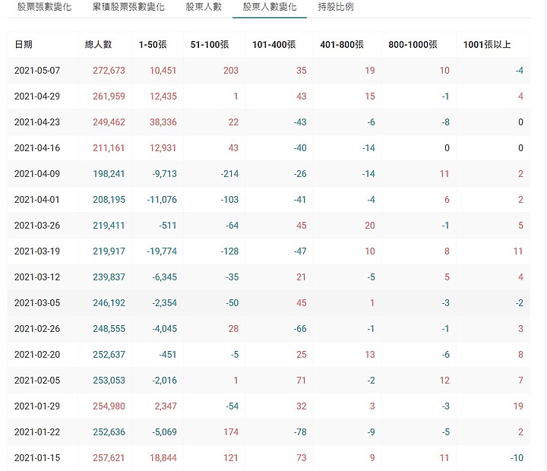The height and width of the screenshot is (471, 547).
Task: Click the total value 261,959
Action: coord(109,96)
